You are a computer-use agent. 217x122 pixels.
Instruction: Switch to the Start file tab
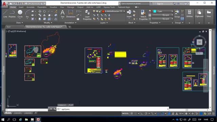(x=8, y=27)
